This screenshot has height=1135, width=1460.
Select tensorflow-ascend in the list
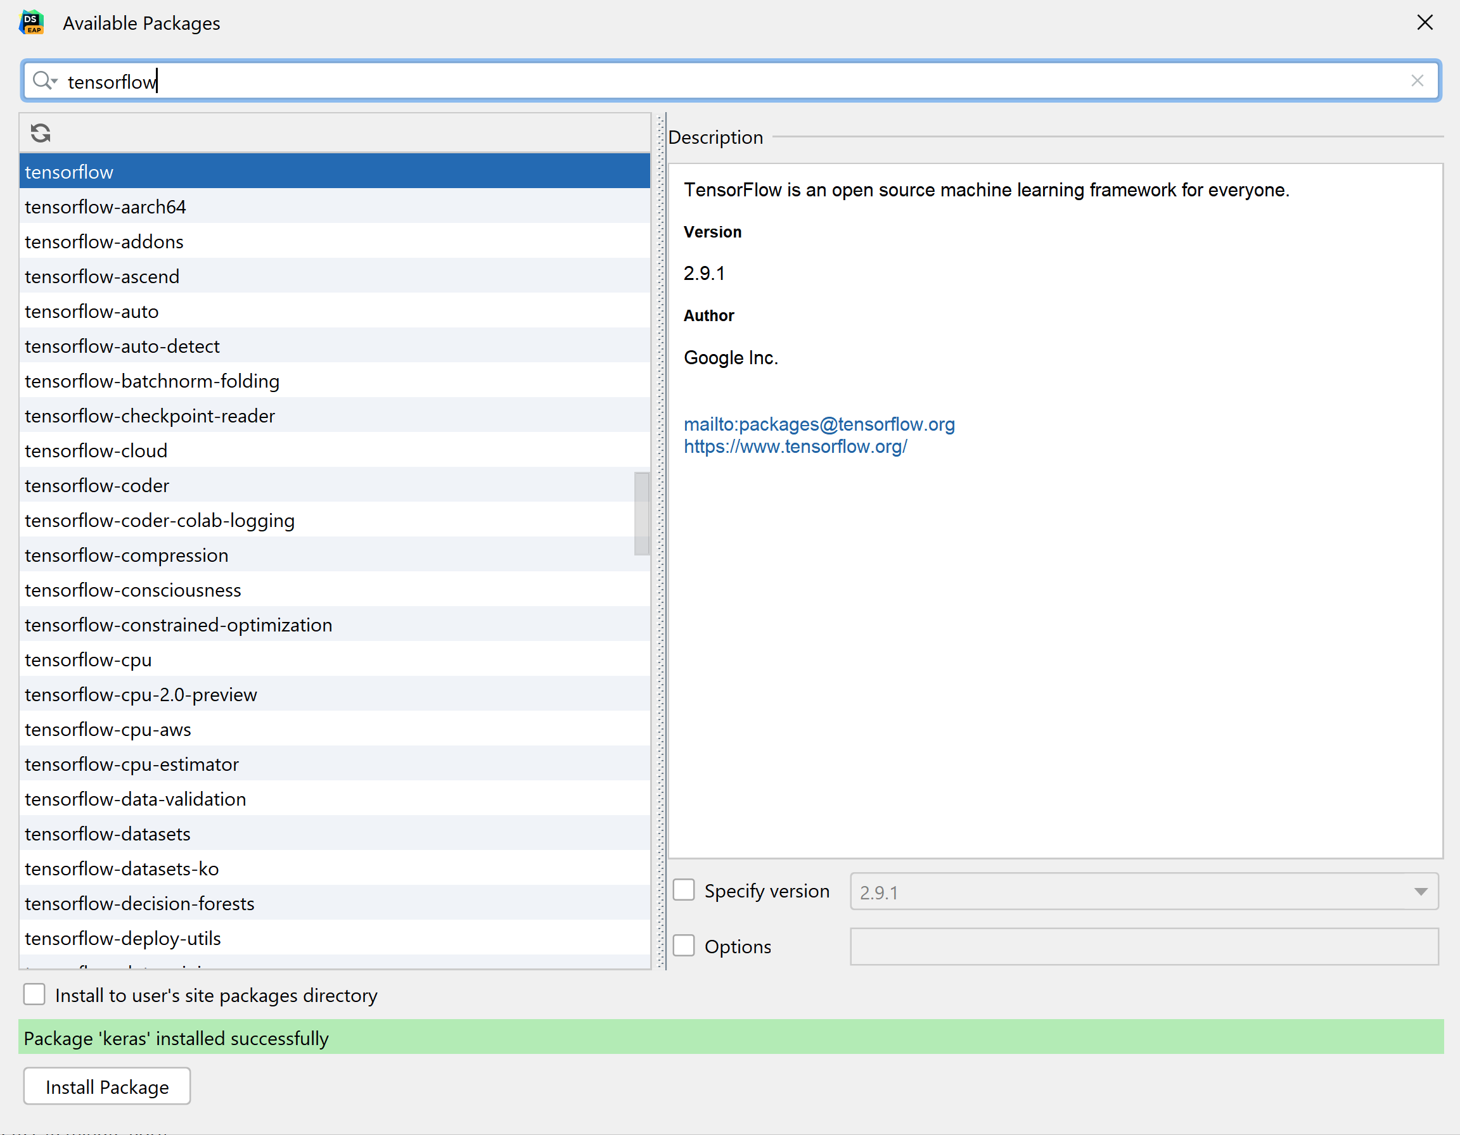[334, 276]
